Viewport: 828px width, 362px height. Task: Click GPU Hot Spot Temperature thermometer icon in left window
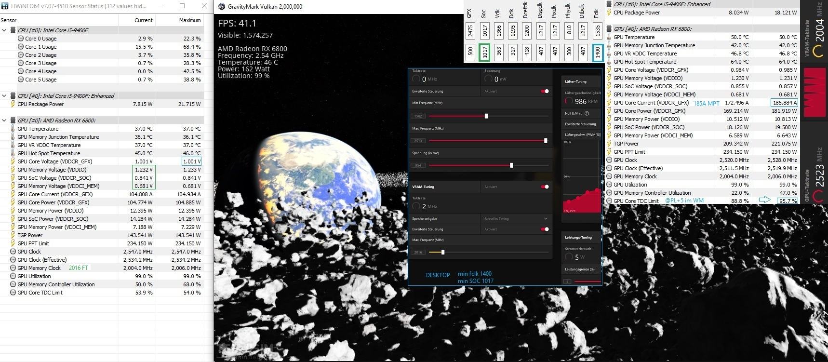click(x=13, y=153)
